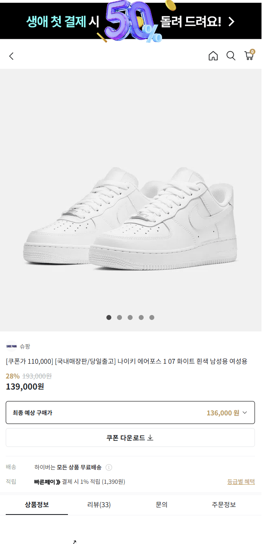266x544 pixels.
Task: Open the home page icon
Action: [x=213, y=56]
